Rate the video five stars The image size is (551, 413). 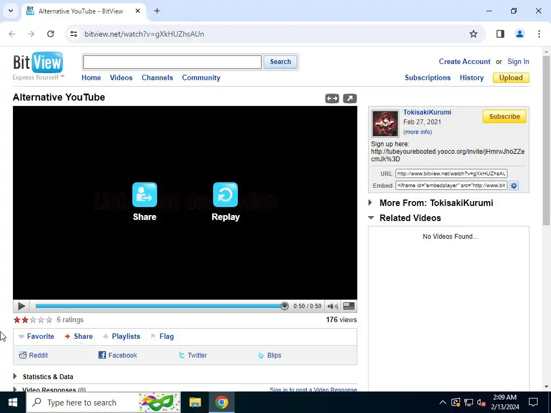(49, 319)
